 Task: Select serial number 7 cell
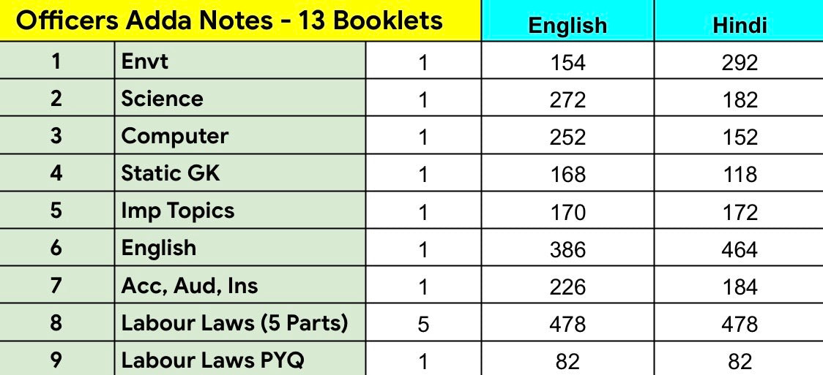pos(56,285)
